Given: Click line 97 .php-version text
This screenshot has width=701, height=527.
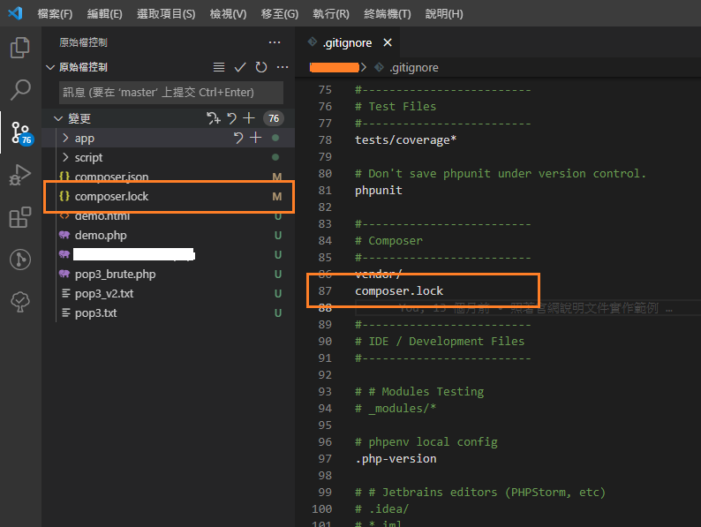Looking at the screenshot, I should click(x=396, y=459).
